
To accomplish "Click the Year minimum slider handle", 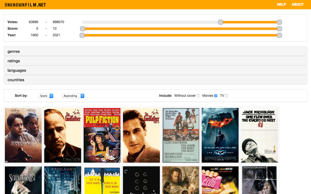I will pos(82,35).
